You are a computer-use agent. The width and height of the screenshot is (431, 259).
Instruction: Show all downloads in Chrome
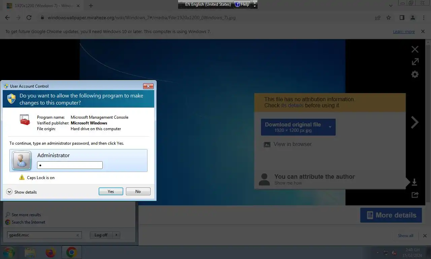click(405, 236)
